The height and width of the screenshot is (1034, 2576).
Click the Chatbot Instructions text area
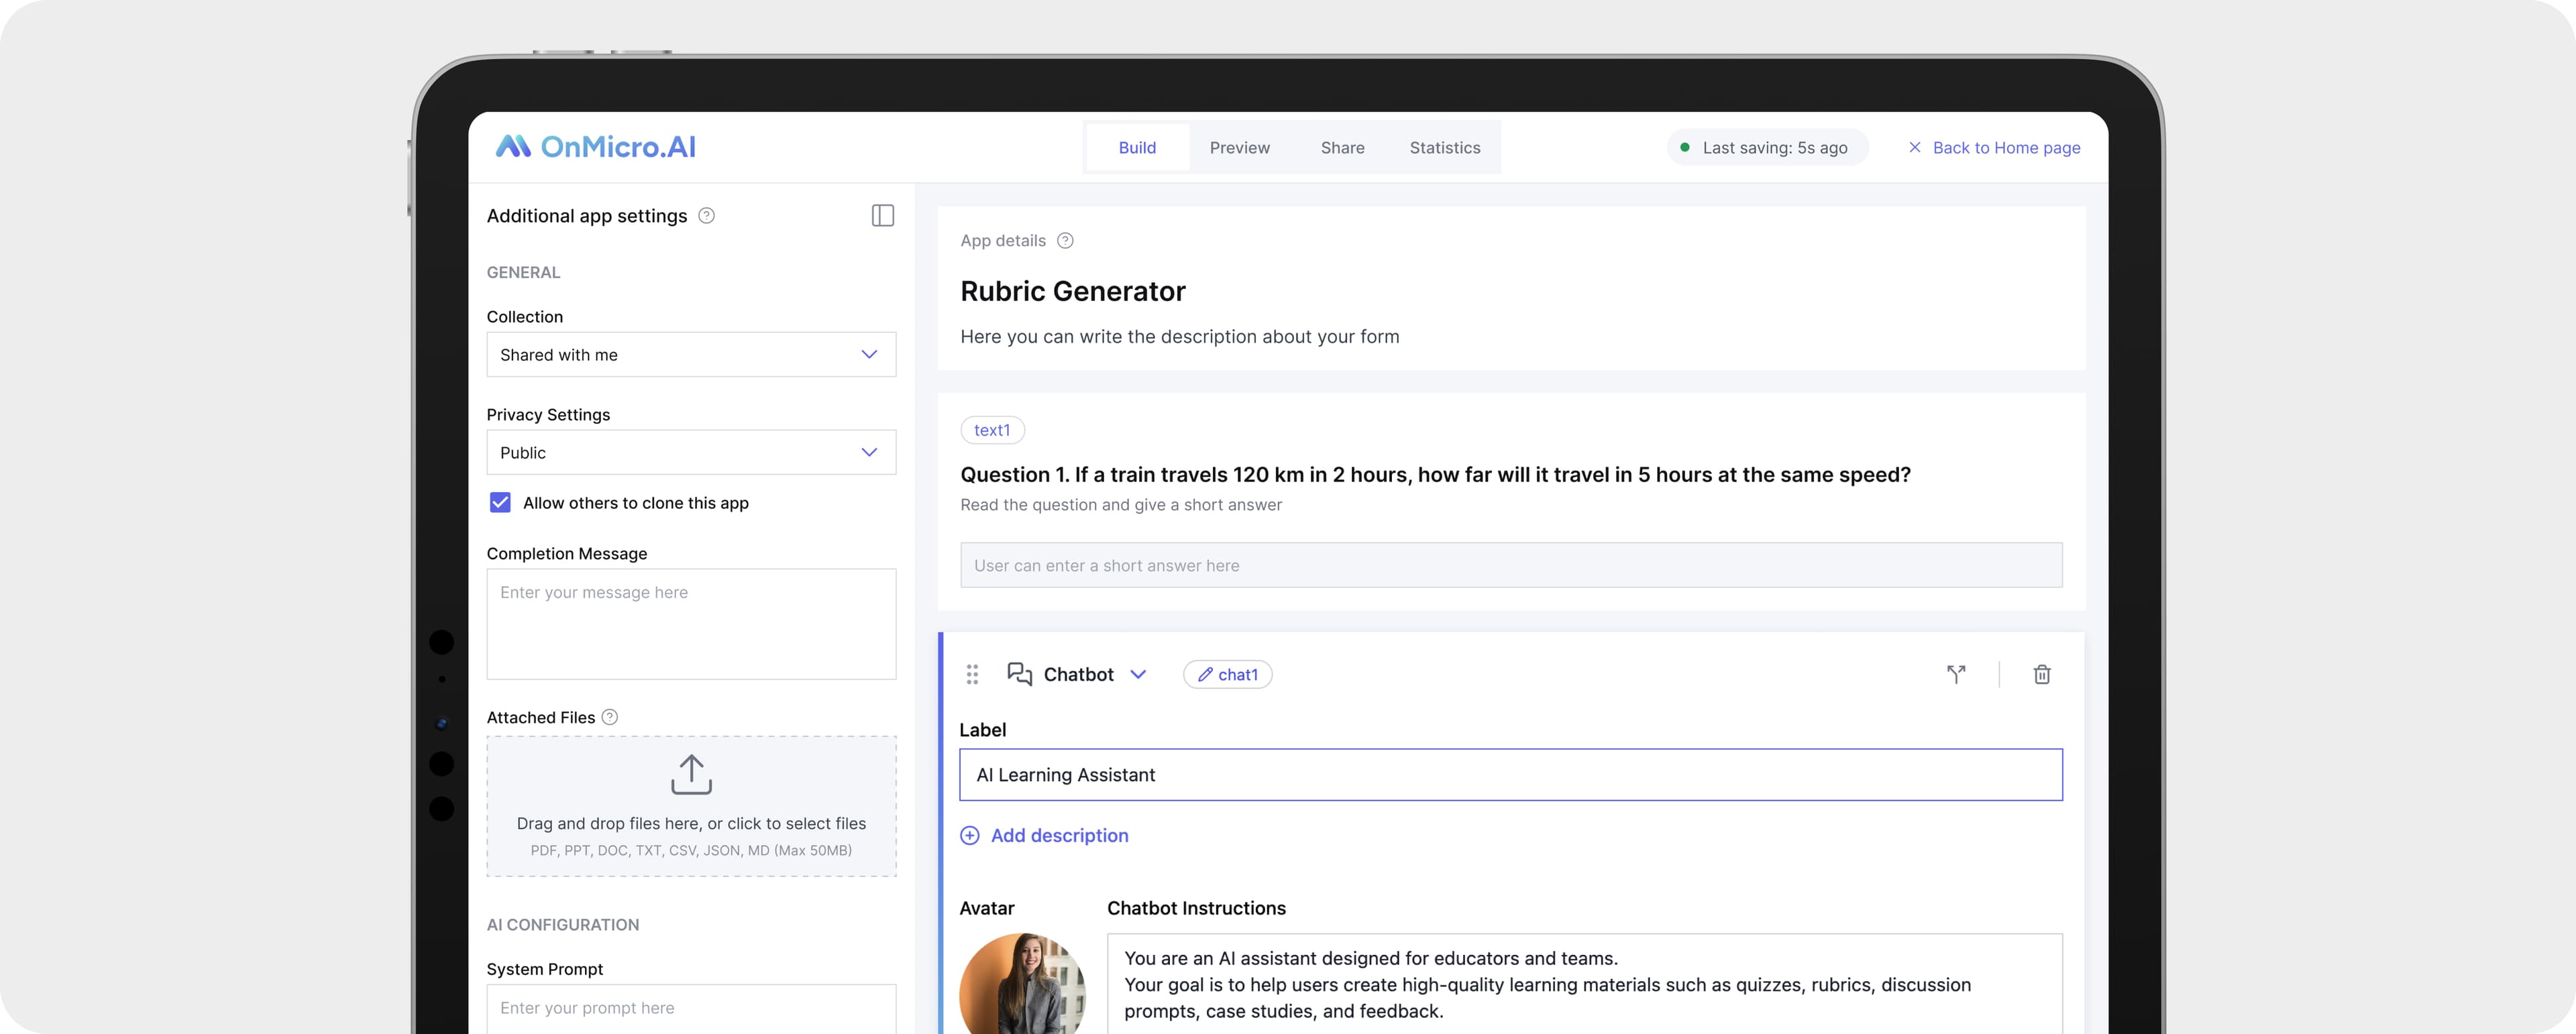tap(1584, 984)
